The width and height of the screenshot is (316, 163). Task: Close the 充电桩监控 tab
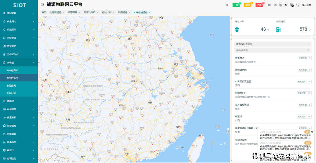click(x=149, y=13)
